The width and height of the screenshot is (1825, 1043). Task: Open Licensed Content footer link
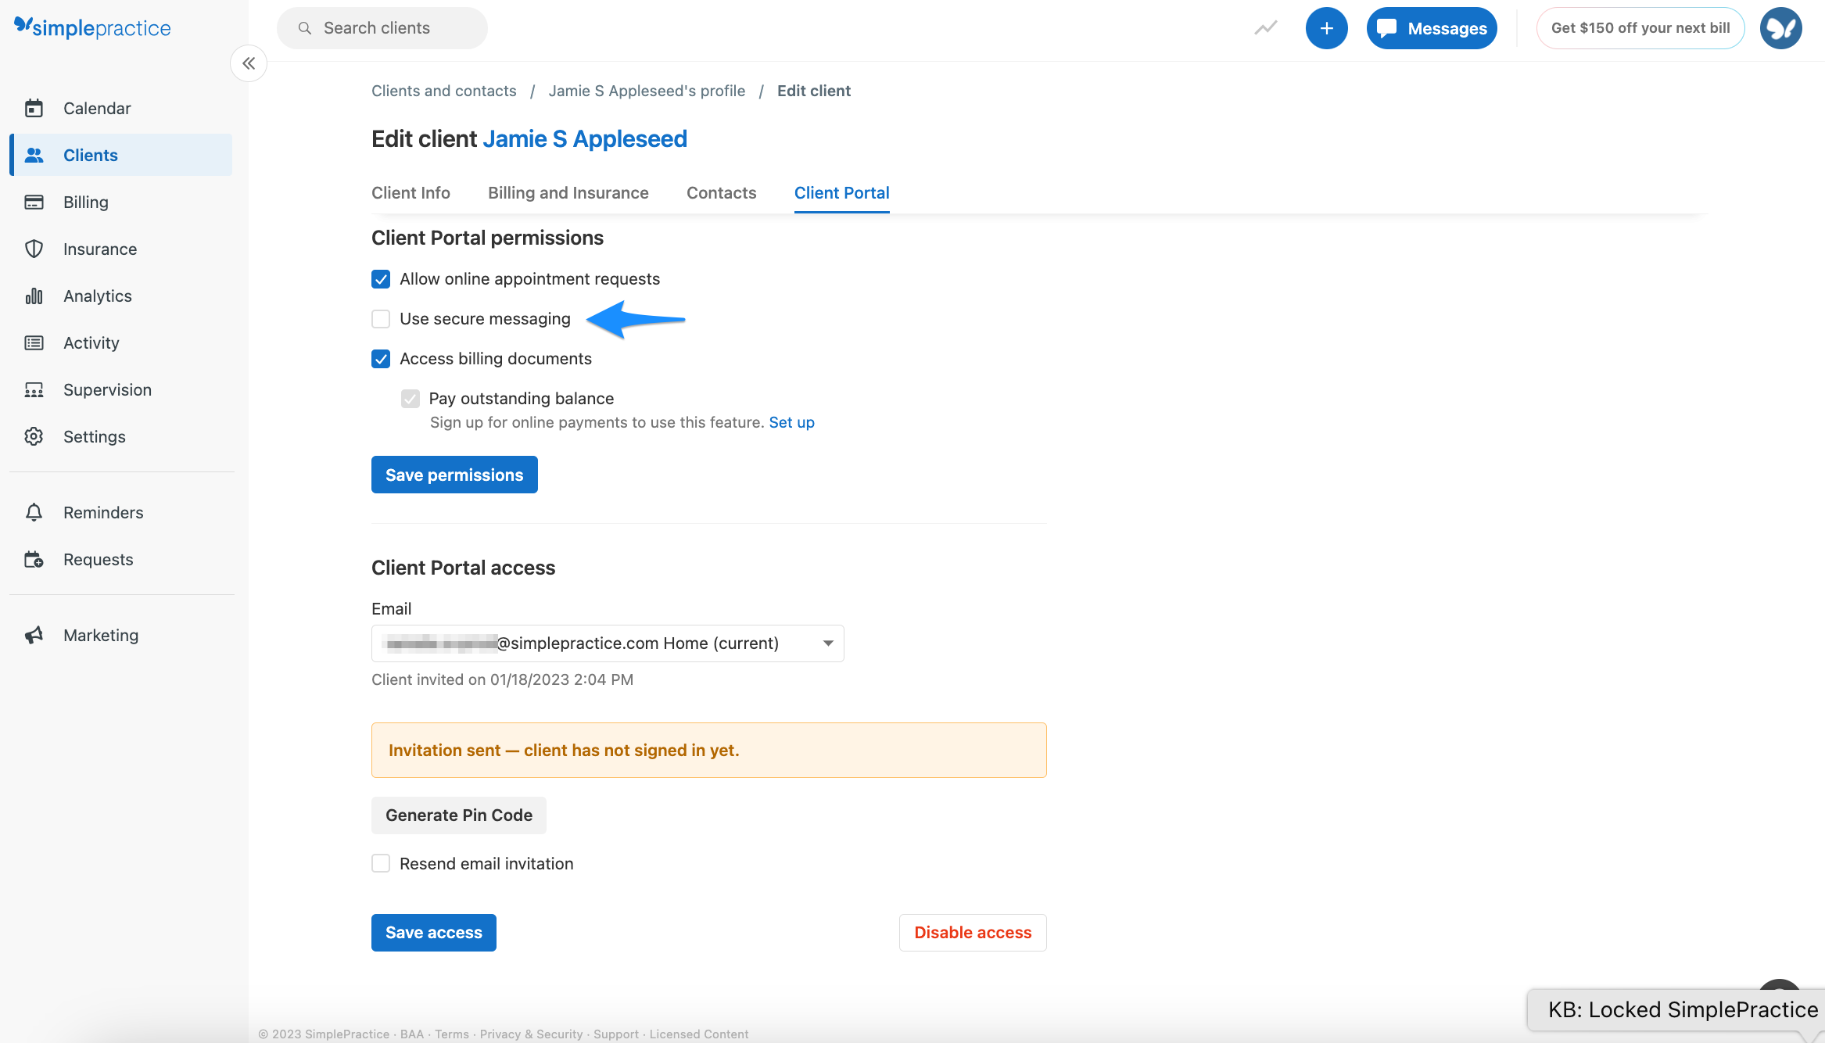[699, 1034]
